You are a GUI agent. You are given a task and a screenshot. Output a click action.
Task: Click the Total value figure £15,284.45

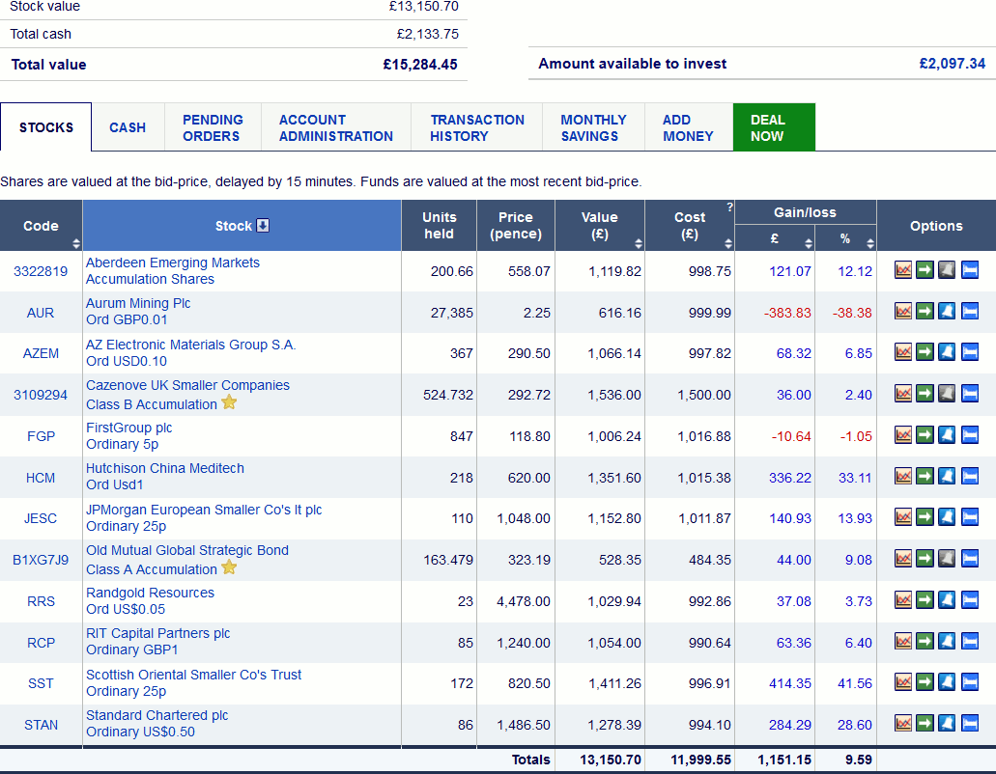coord(420,64)
